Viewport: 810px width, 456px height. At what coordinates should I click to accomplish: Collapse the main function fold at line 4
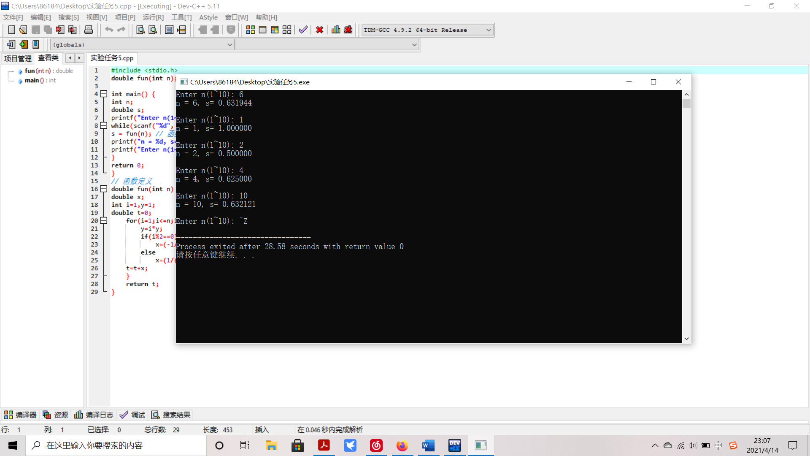[x=103, y=94]
